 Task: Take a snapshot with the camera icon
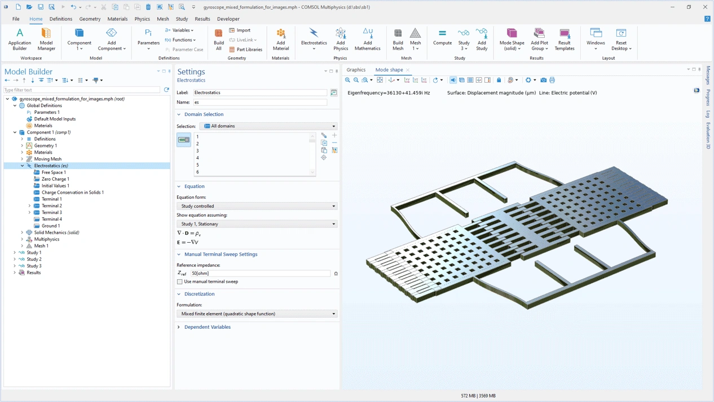point(543,80)
